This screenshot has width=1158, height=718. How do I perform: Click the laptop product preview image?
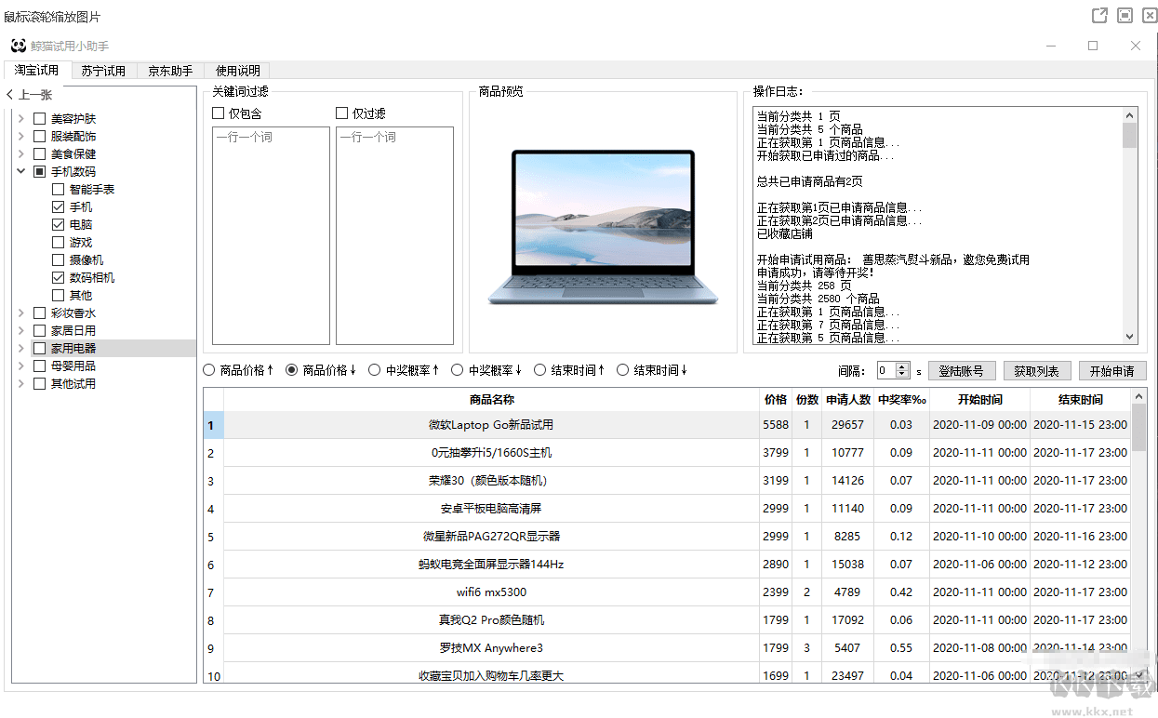pyautogui.click(x=603, y=228)
